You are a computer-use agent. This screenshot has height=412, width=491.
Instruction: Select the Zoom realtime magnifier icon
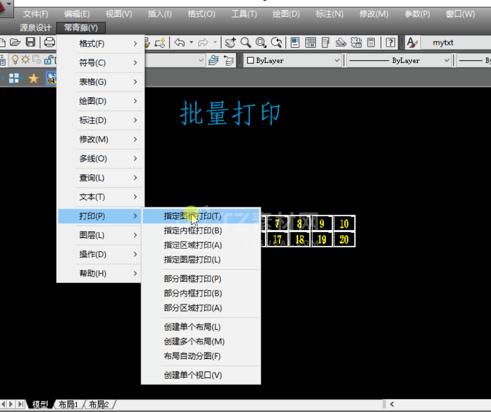click(x=246, y=42)
